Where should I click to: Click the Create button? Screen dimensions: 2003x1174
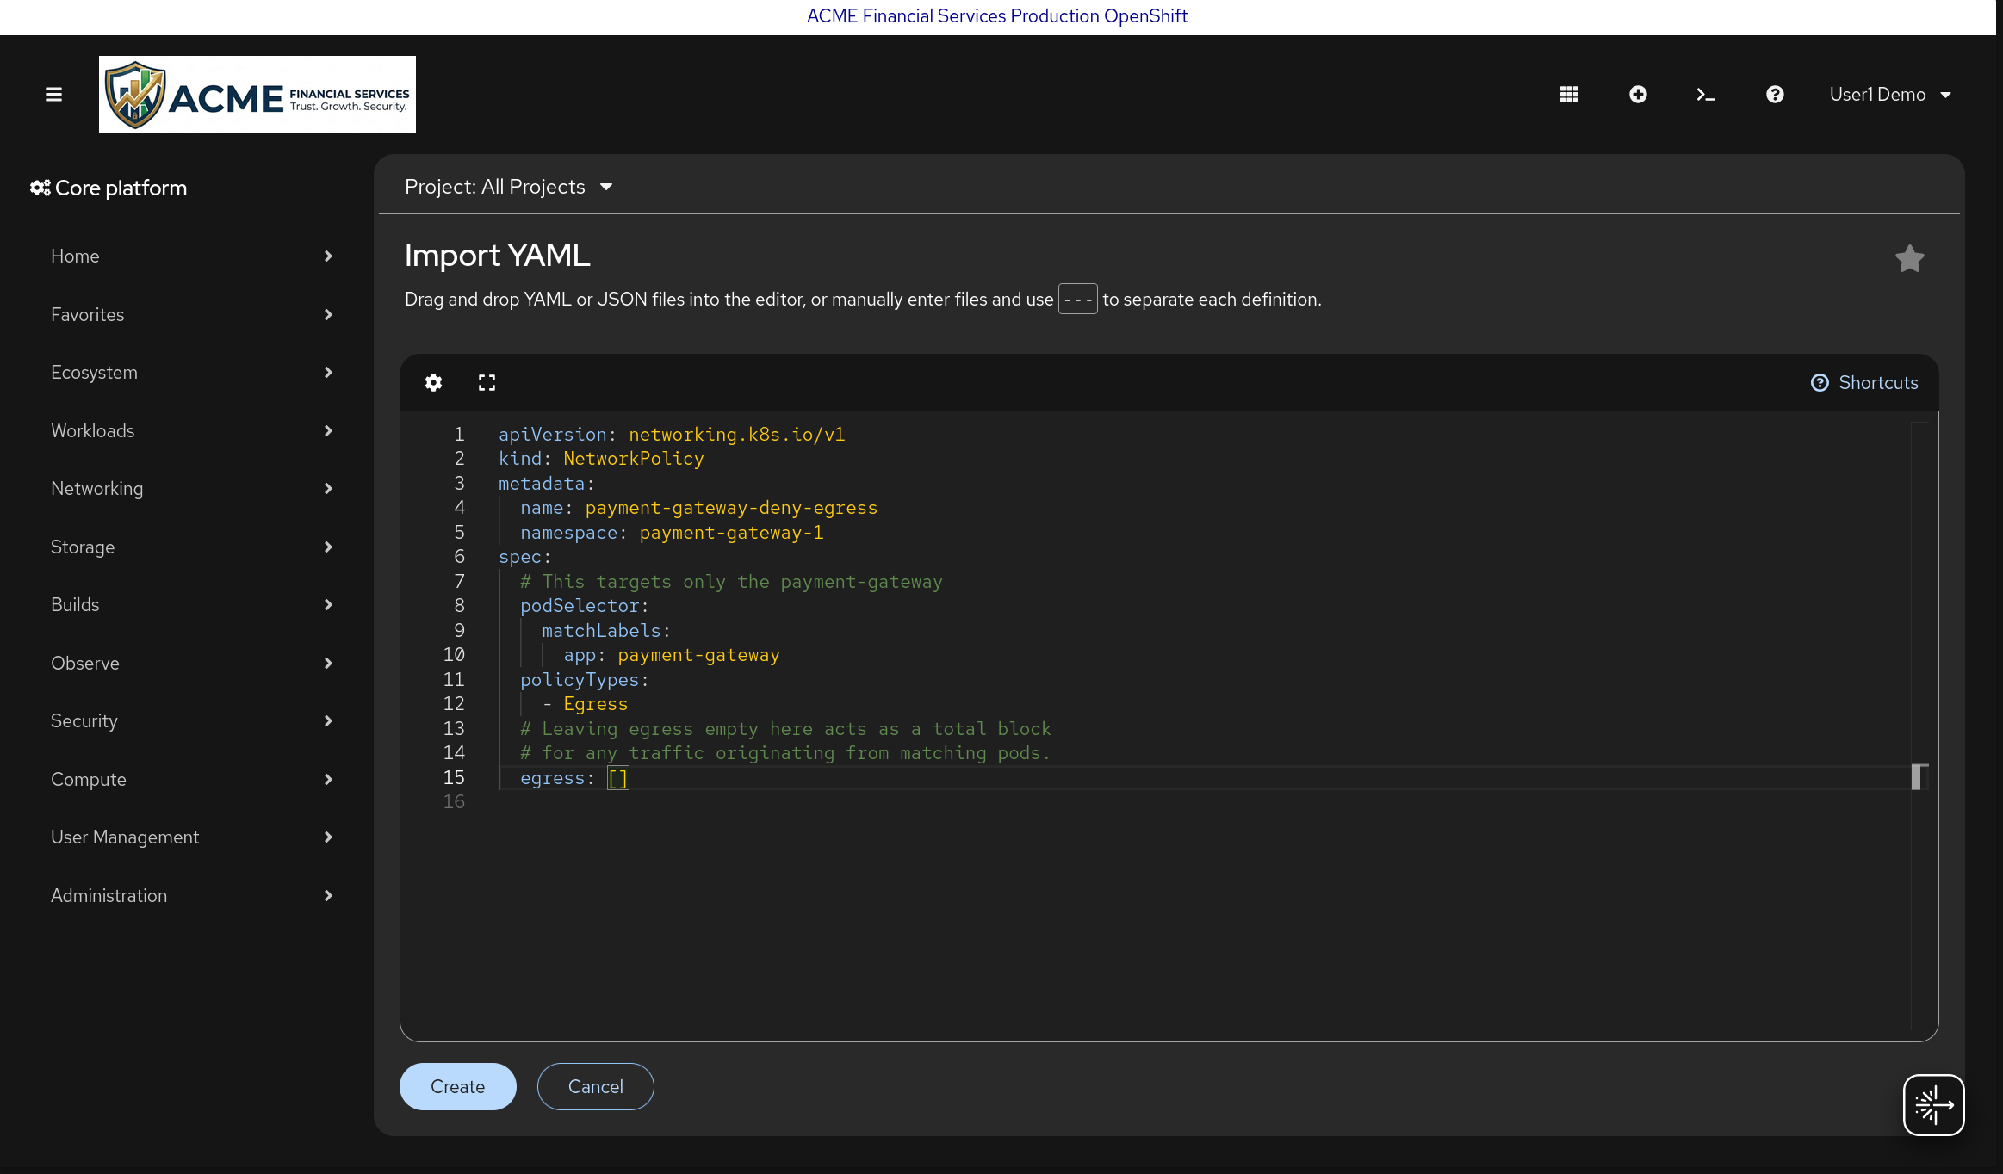(x=458, y=1086)
